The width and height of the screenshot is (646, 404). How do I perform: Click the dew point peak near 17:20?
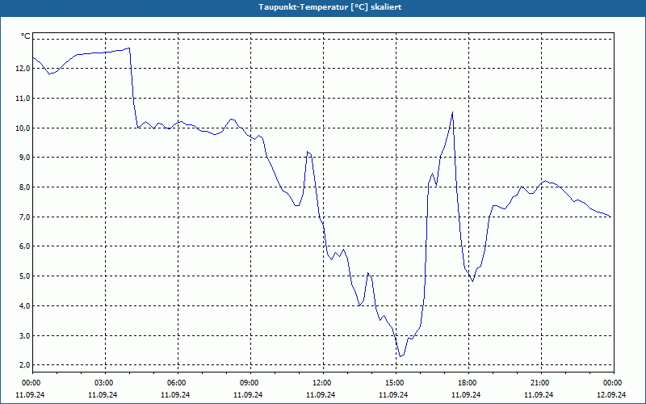point(452,112)
